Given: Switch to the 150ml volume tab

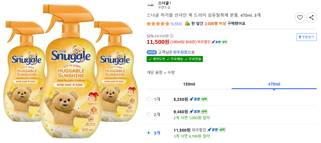Looking at the screenshot, I should (x=189, y=84).
